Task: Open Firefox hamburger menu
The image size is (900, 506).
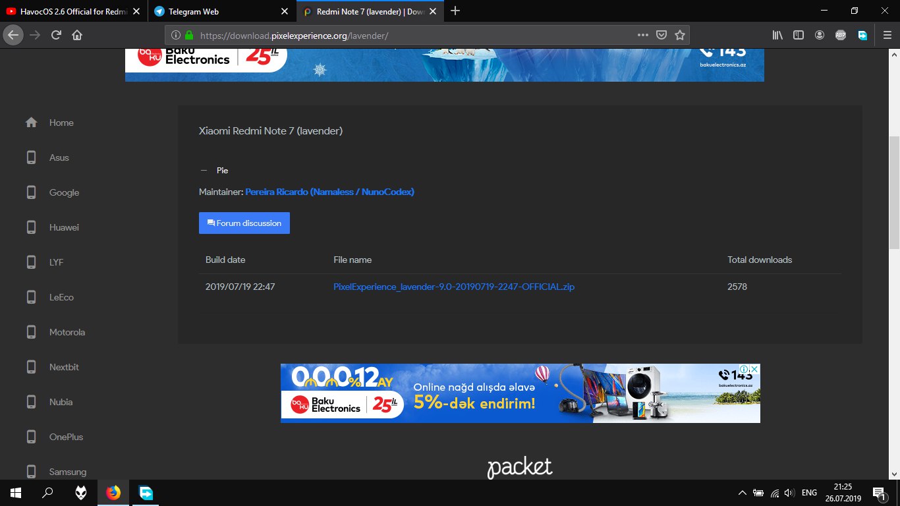Action: 887,35
